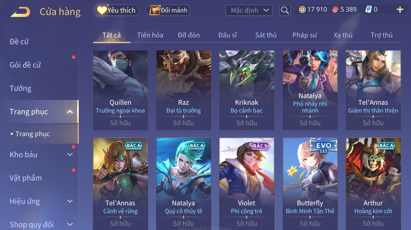
Task: Collapse the Trang phục sidebar section
Action: pyautogui.click(x=70, y=112)
